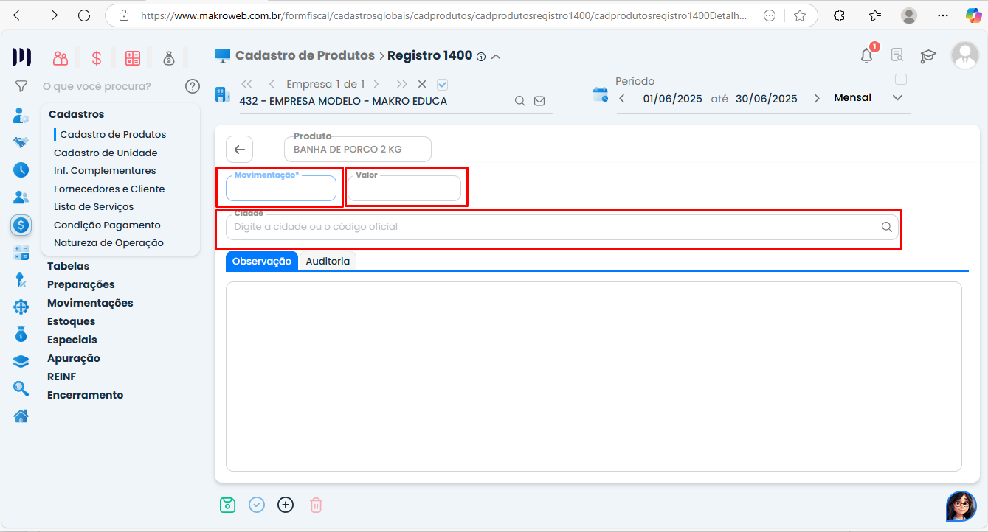Screen dimensions: 988x532
Task: Go to the next company
Action: (376, 84)
